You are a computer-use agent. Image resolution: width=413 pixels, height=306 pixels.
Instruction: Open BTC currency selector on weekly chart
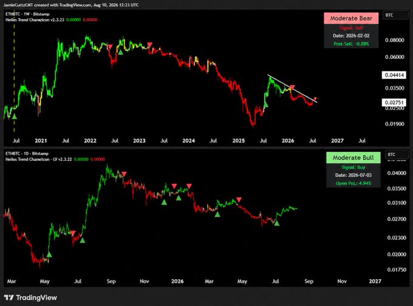[395, 15]
